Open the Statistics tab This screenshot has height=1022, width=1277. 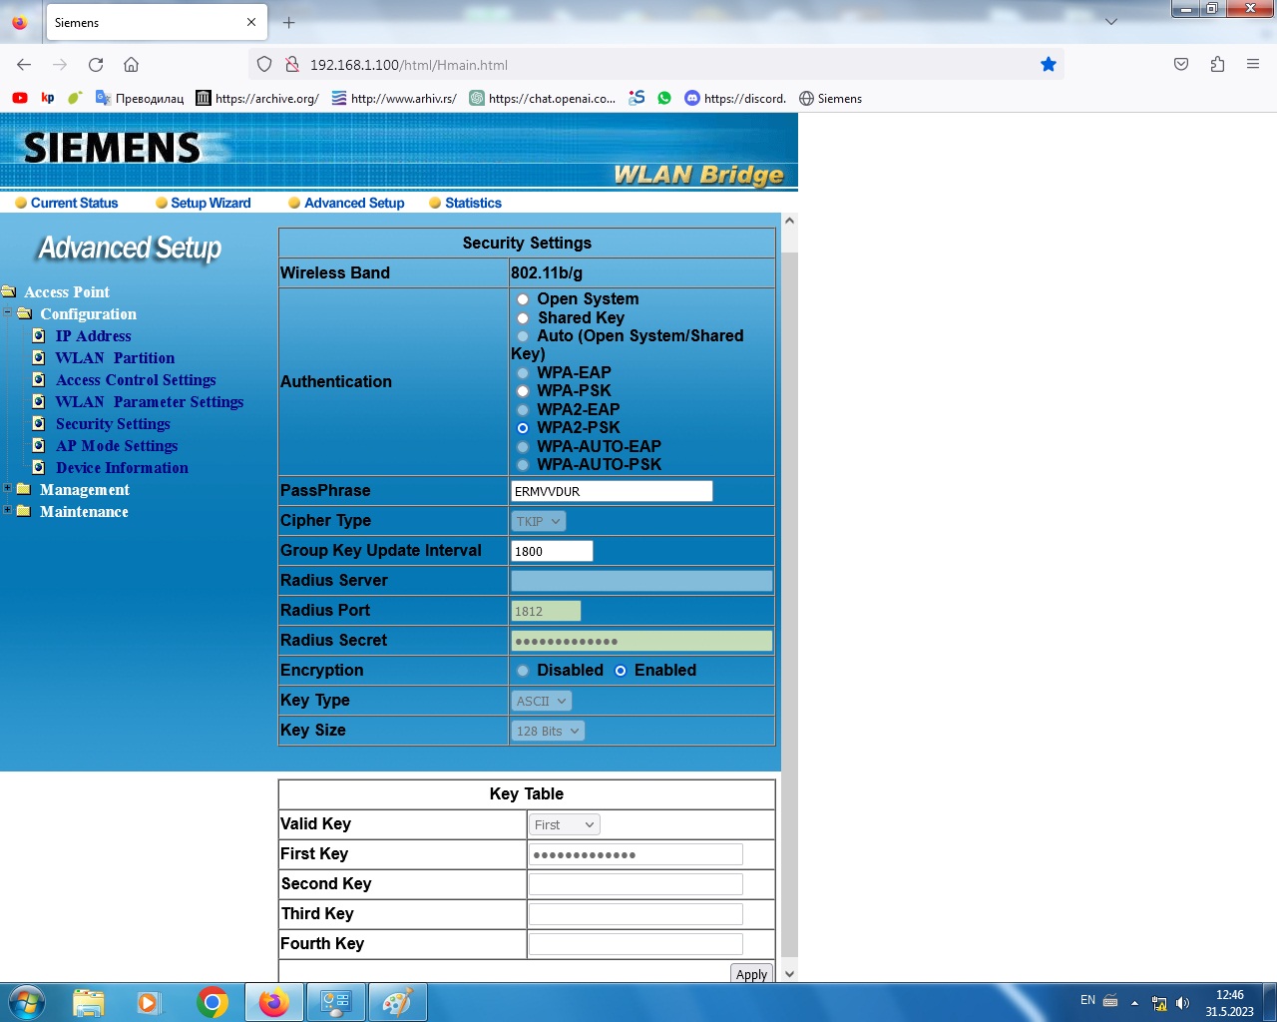coord(466,203)
